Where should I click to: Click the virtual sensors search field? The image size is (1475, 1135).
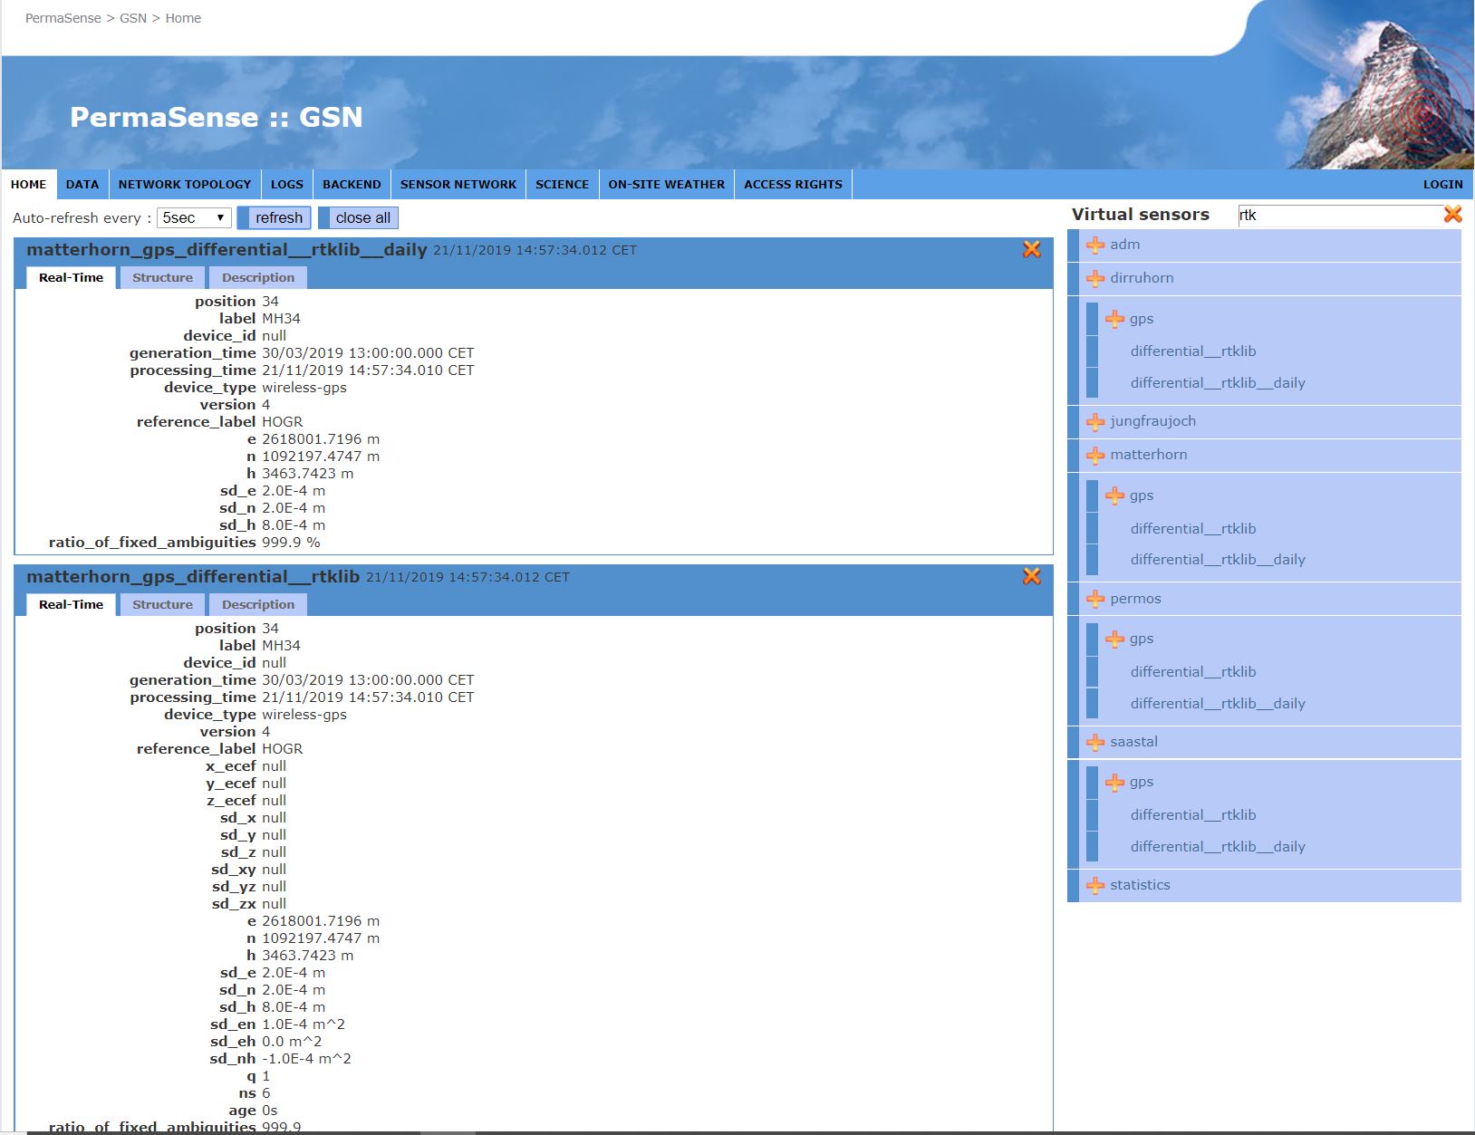point(1338,216)
